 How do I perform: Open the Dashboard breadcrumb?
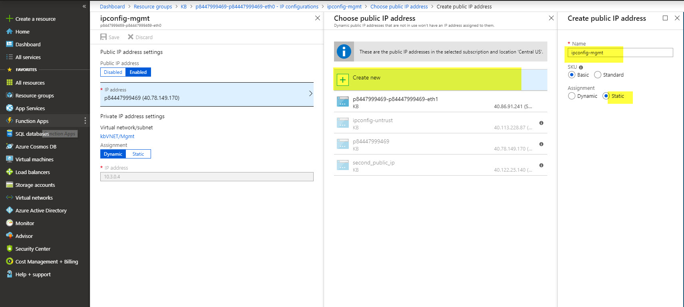pyautogui.click(x=112, y=6)
